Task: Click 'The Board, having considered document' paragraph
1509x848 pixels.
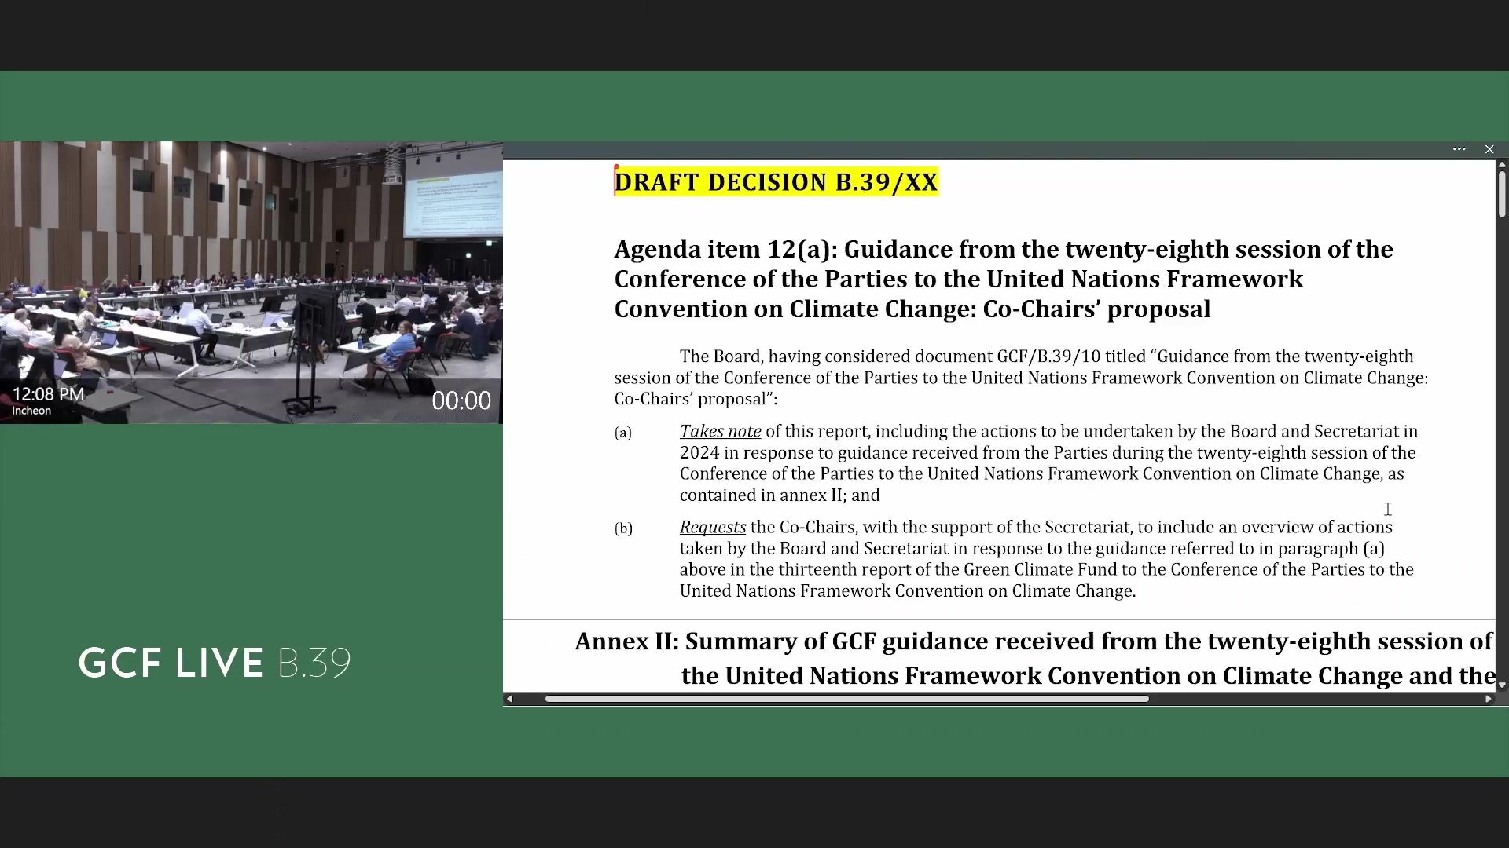Action: [x=1021, y=378]
